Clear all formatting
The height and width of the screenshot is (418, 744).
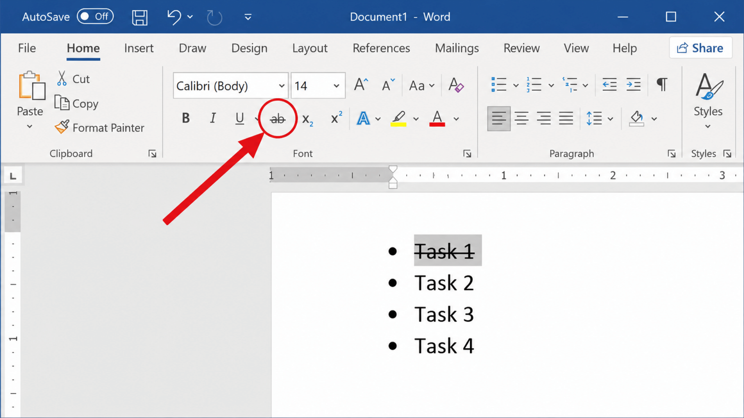tap(456, 85)
